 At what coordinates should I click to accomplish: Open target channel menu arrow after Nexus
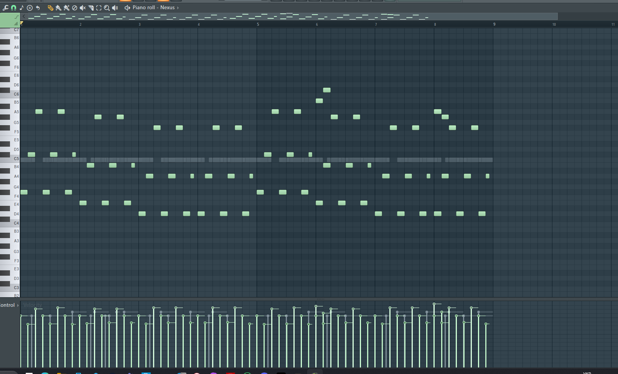pyautogui.click(x=178, y=8)
